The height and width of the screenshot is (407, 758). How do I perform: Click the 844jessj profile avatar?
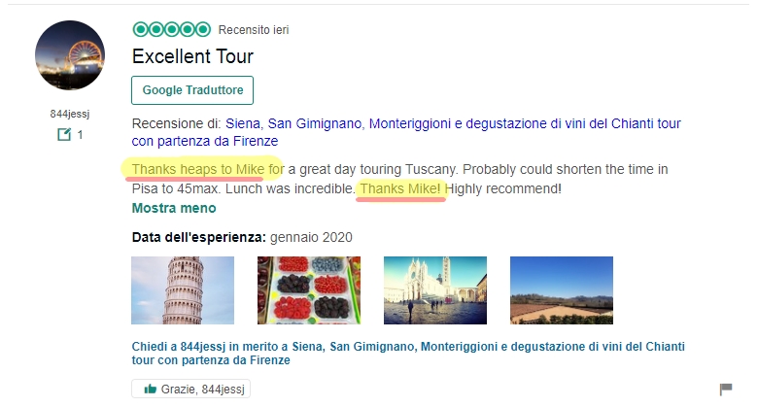tap(70, 55)
